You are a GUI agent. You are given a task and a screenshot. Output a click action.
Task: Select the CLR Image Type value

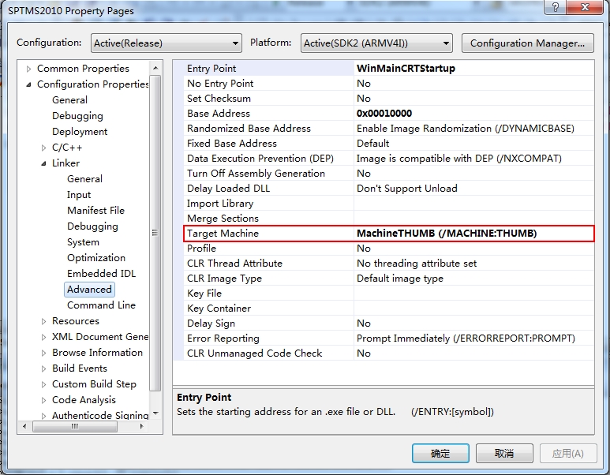click(400, 279)
